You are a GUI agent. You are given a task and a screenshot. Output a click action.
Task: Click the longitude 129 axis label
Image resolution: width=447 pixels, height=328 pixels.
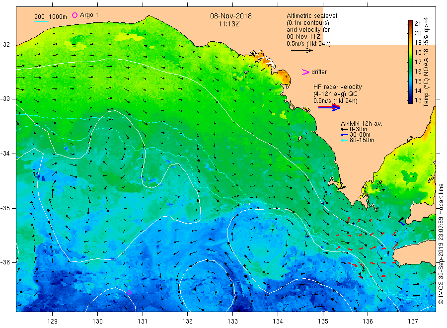[x=53, y=322]
